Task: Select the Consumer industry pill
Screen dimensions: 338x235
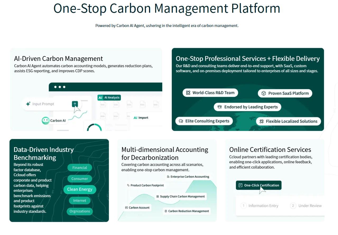Action: (80, 179)
